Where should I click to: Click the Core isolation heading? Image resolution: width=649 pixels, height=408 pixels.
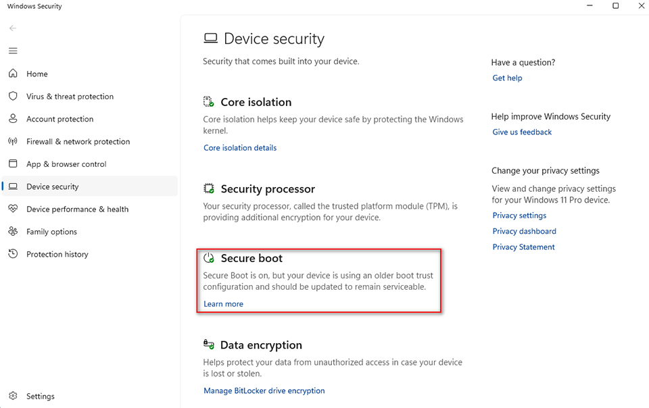[x=256, y=102]
